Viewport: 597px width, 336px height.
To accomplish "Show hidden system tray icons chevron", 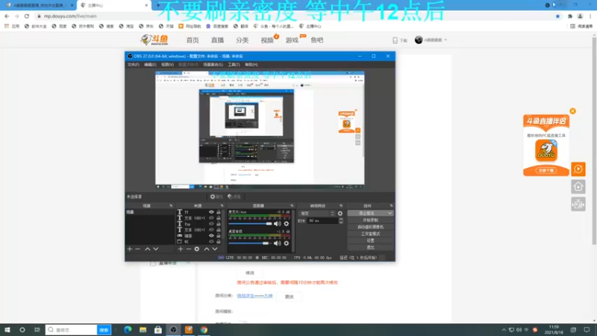I will pyautogui.click(x=504, y=329).
